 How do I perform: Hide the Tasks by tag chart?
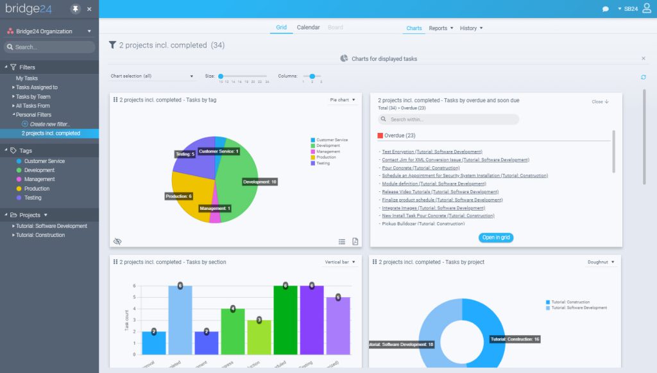[x=117, y=241]
